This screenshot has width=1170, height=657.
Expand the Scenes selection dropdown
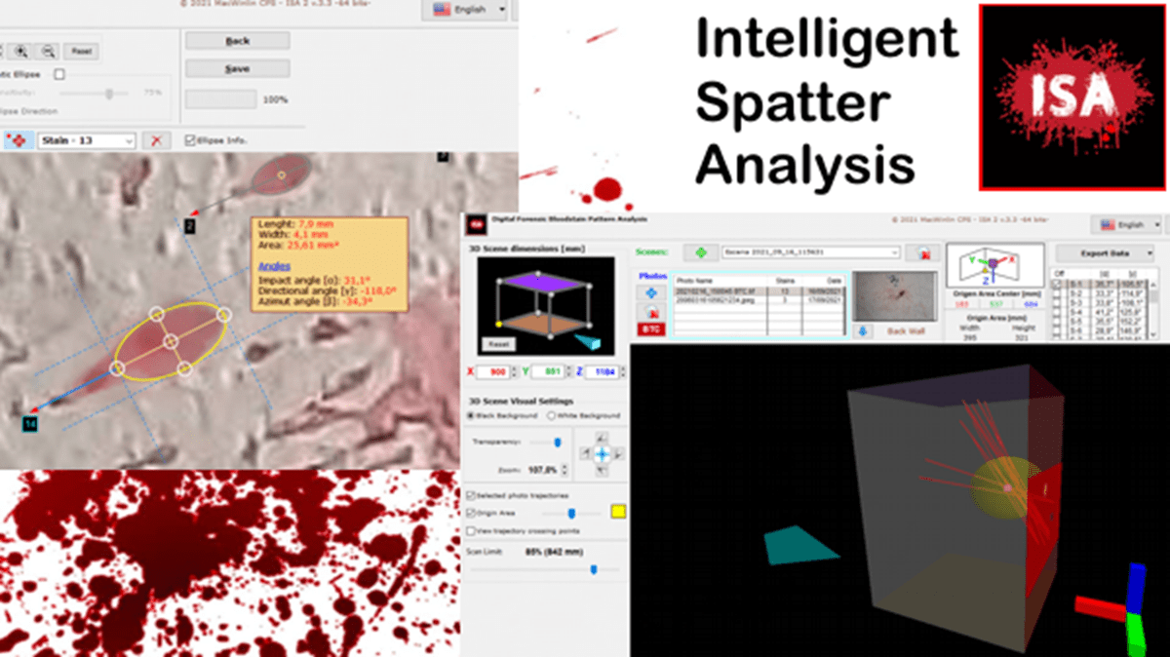coord(809,252)
